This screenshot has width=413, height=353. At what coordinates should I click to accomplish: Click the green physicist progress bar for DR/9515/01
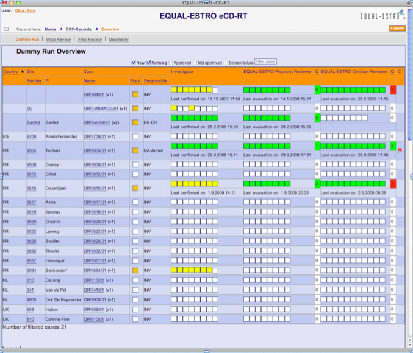[267, 184]
